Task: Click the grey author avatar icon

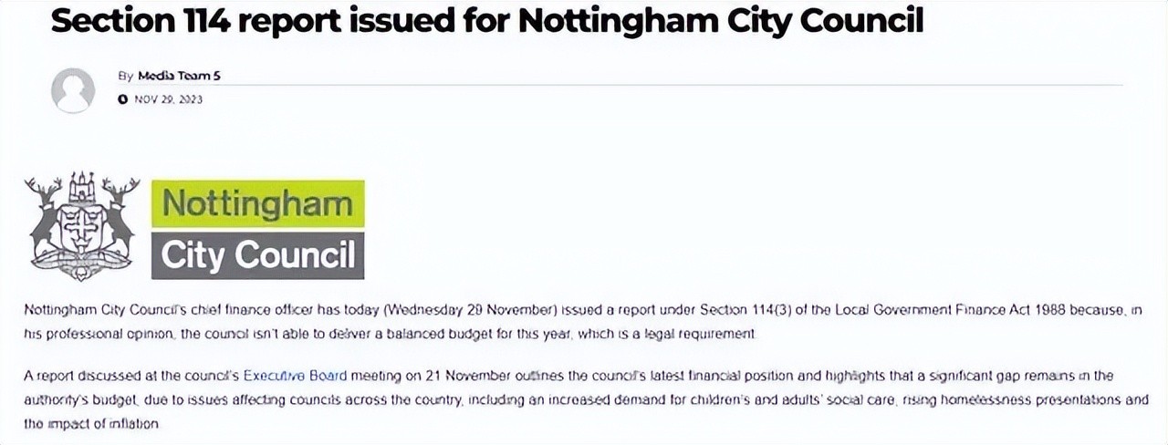Action: point(73,89)
